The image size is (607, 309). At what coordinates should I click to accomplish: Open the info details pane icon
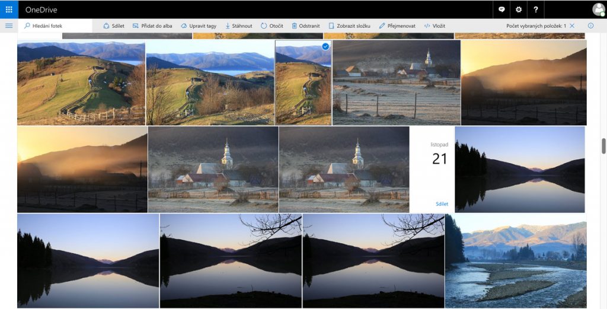[x=590, y=26]
